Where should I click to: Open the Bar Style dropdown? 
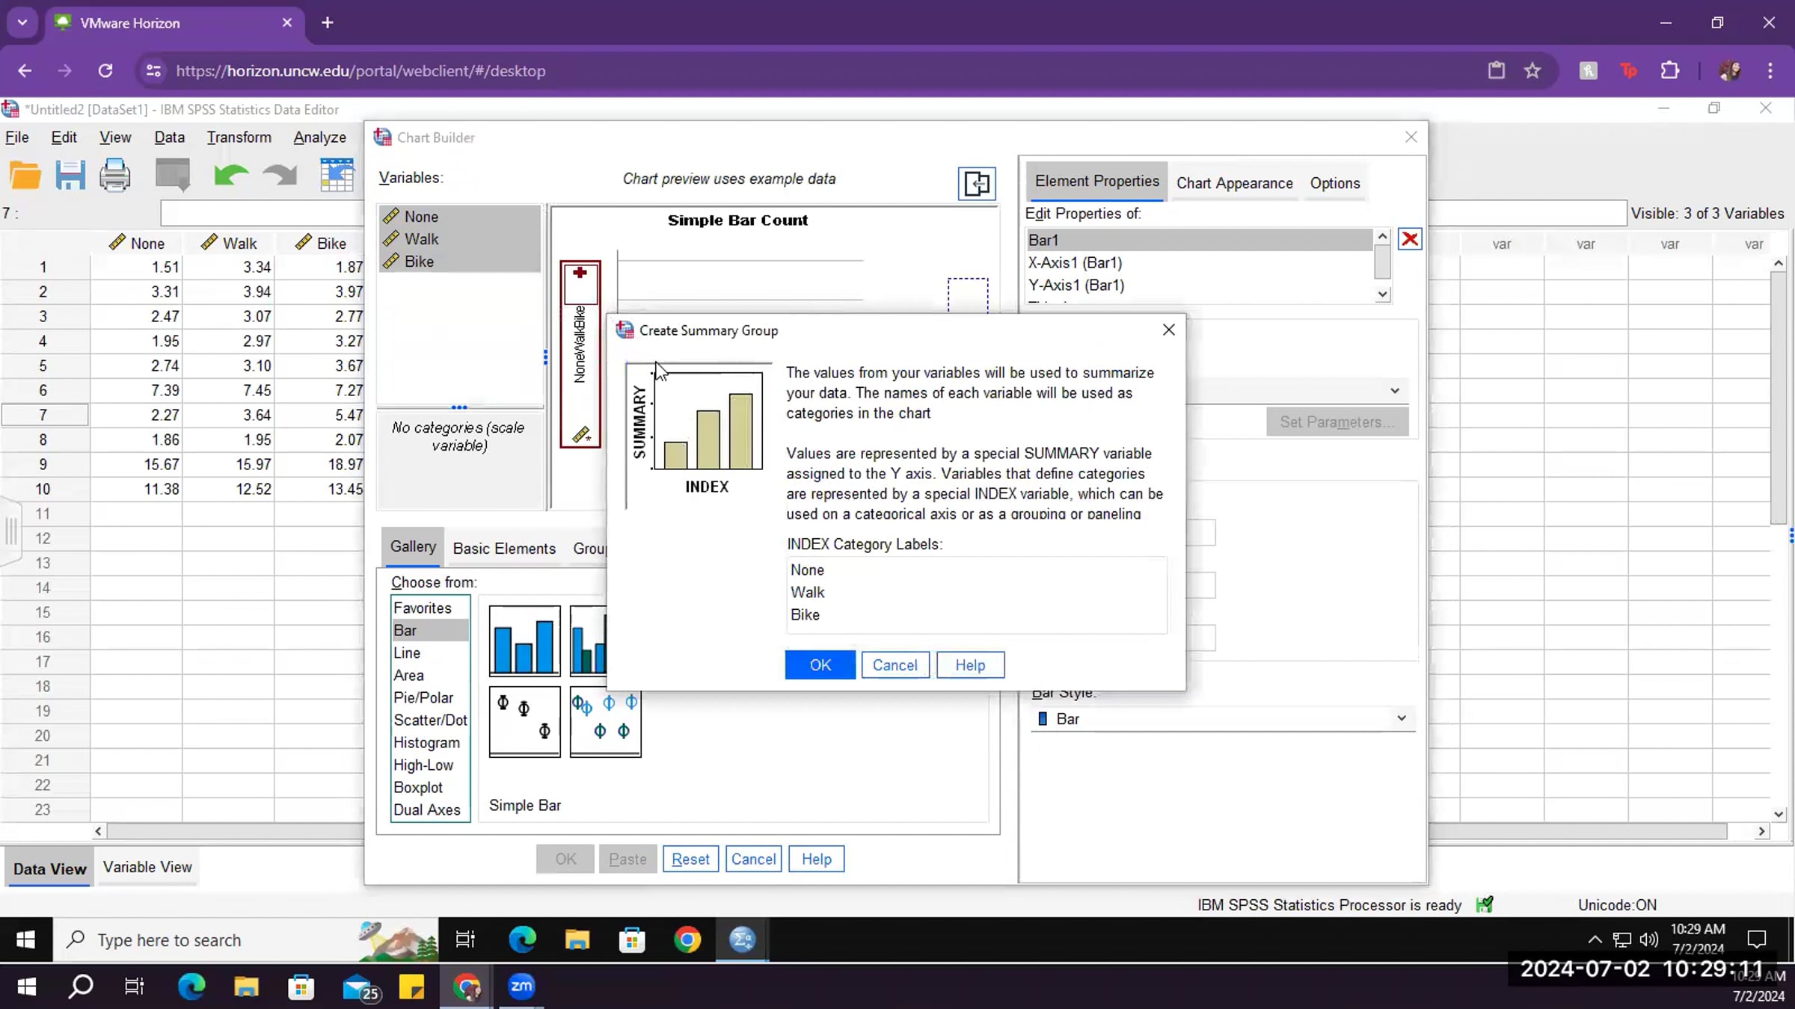tap(1223, 718)
